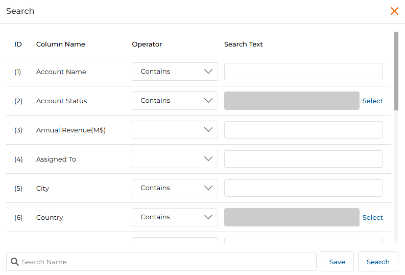The height and width of the screenshot is (275, 405).
Task: Click the (1) row ID
Action: 17,72
